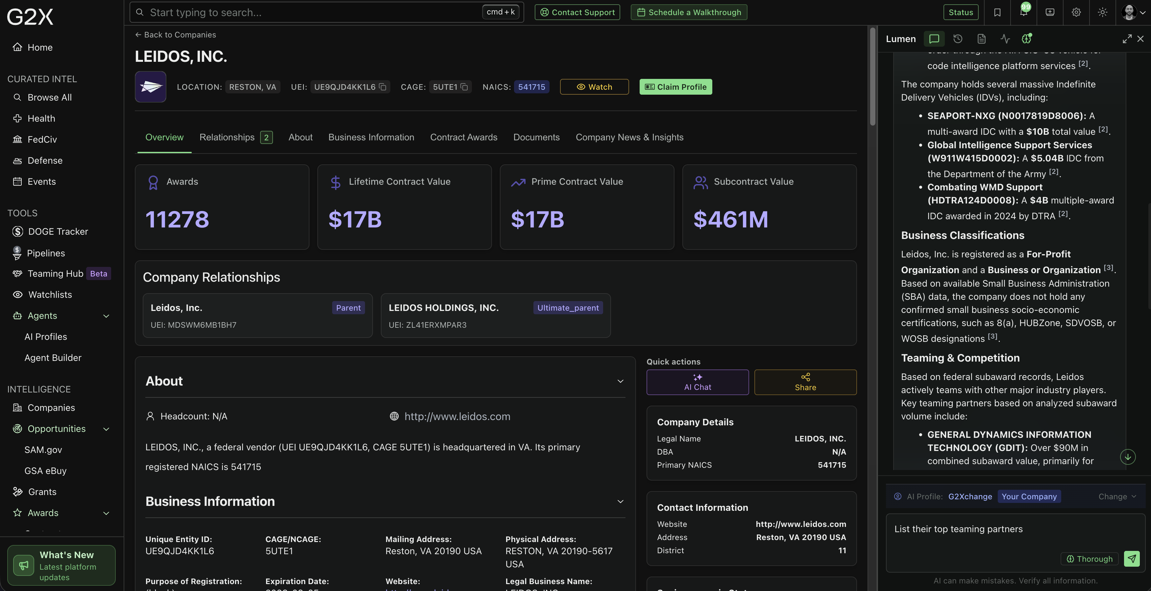Jump to bottom of Lumen chat
The height and width of the screenshot is (591, 1151).
tap(1128, 457)
